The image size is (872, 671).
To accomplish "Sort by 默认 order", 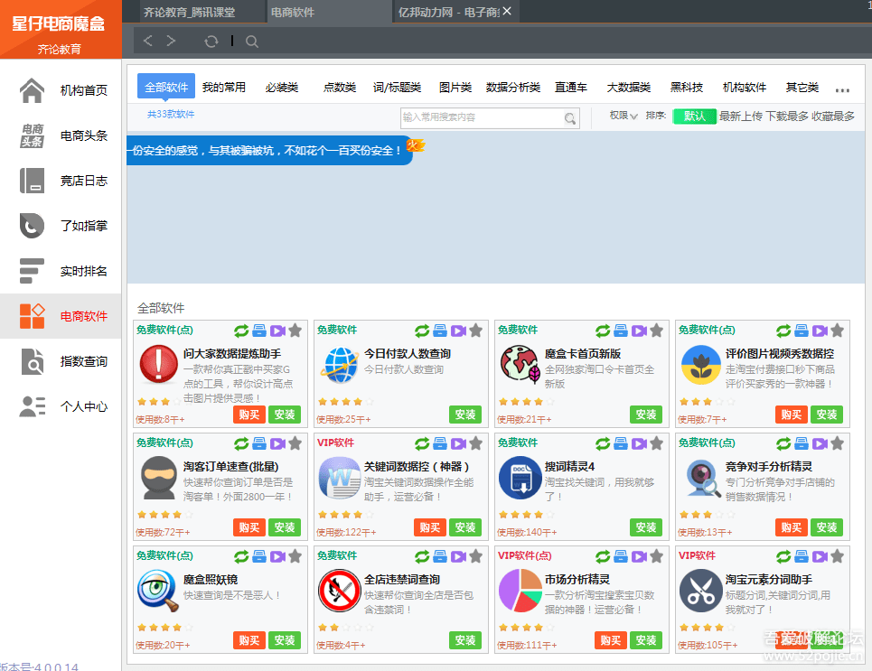I will (x=694, y=116).
